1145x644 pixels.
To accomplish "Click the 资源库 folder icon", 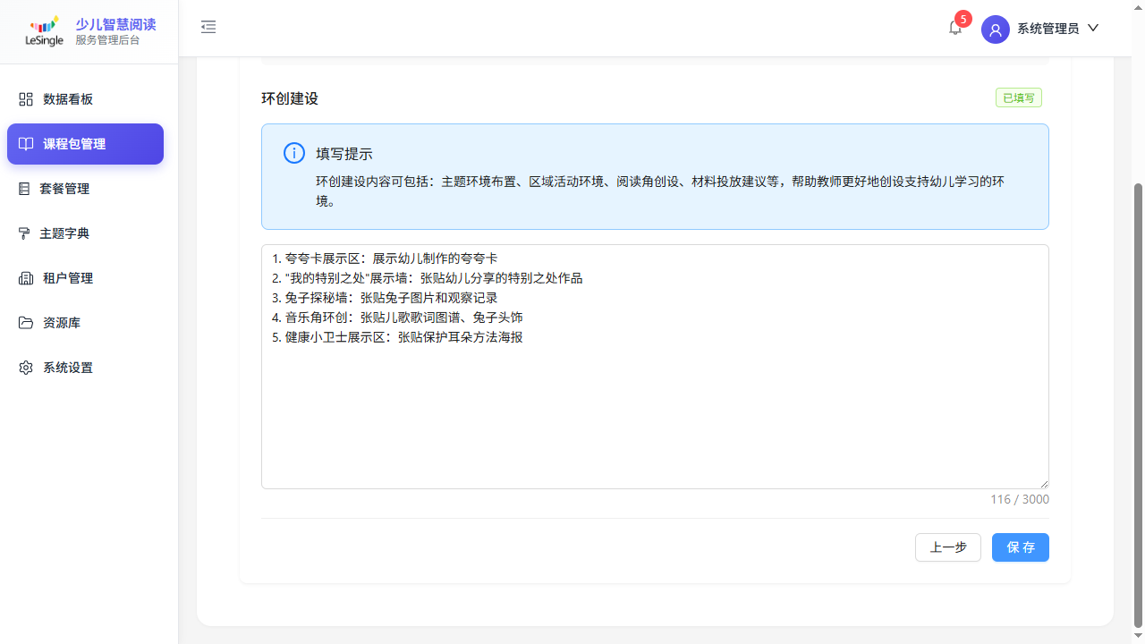I will click(26, 323).
